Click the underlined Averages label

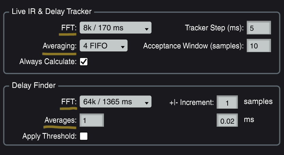click(60, 120)
